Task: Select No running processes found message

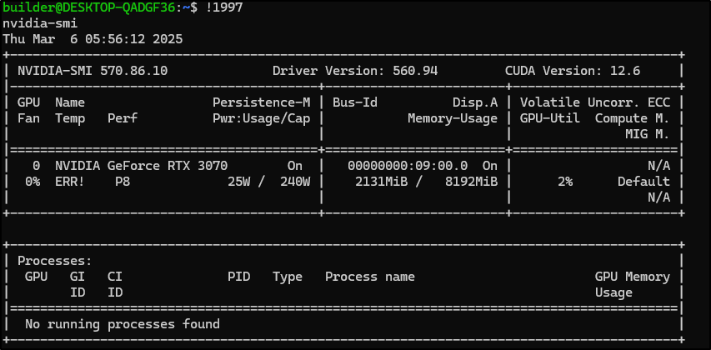Action: click(x=123, y=324)
